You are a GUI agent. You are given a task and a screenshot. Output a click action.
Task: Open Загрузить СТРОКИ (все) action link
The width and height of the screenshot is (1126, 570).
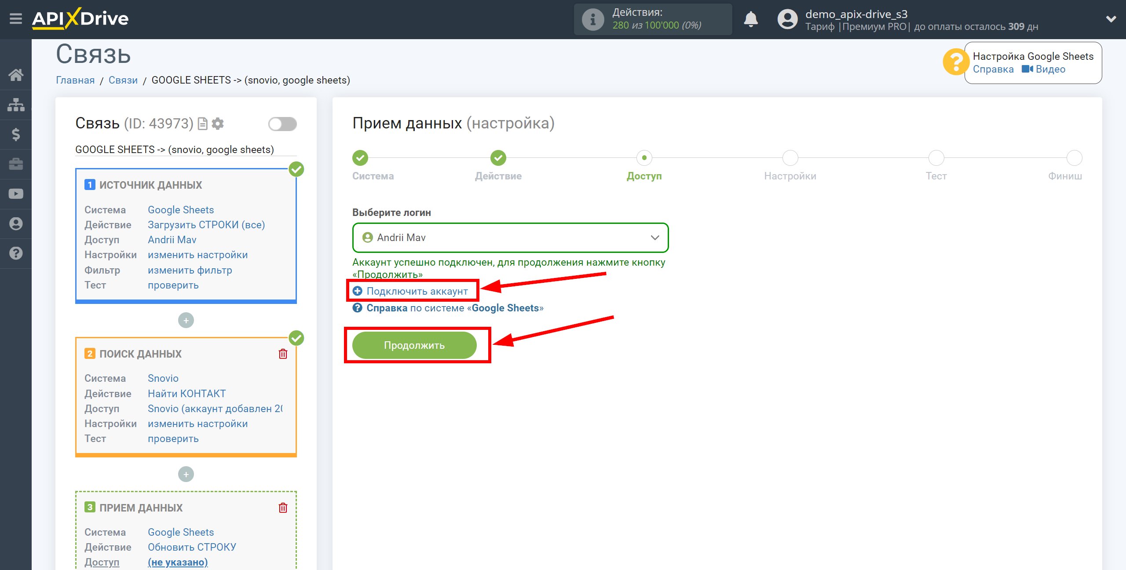click(x=206, y=225)
